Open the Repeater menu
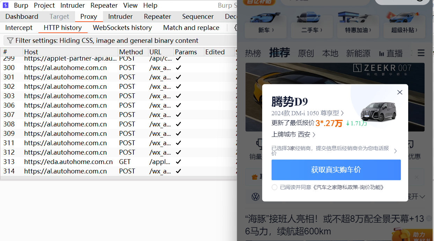434x241 pixels. click(x=104, y=5)
